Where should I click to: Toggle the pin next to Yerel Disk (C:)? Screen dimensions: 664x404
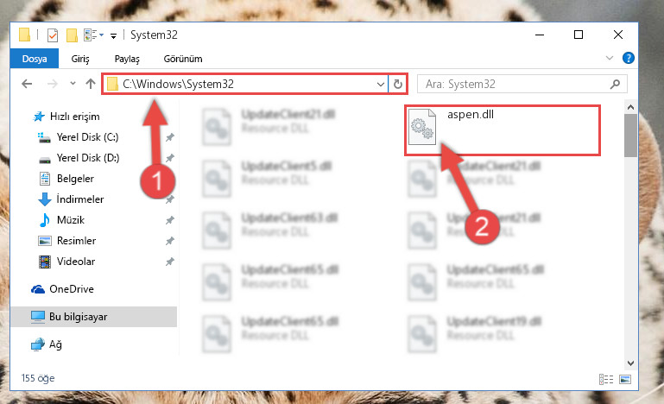(170, 137)
